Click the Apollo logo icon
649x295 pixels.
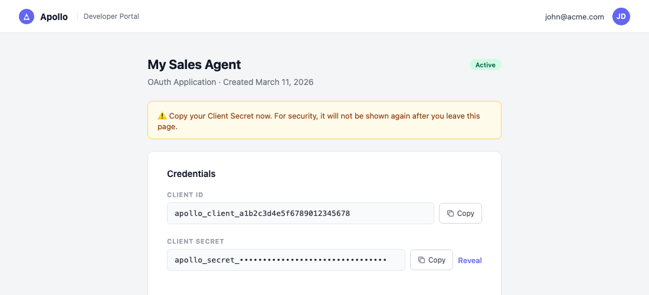pyautogui.click(x=27, y=17)
